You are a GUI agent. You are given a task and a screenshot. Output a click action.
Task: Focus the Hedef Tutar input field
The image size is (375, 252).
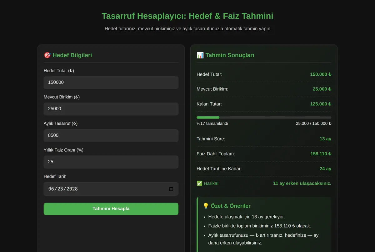point(111,83)
